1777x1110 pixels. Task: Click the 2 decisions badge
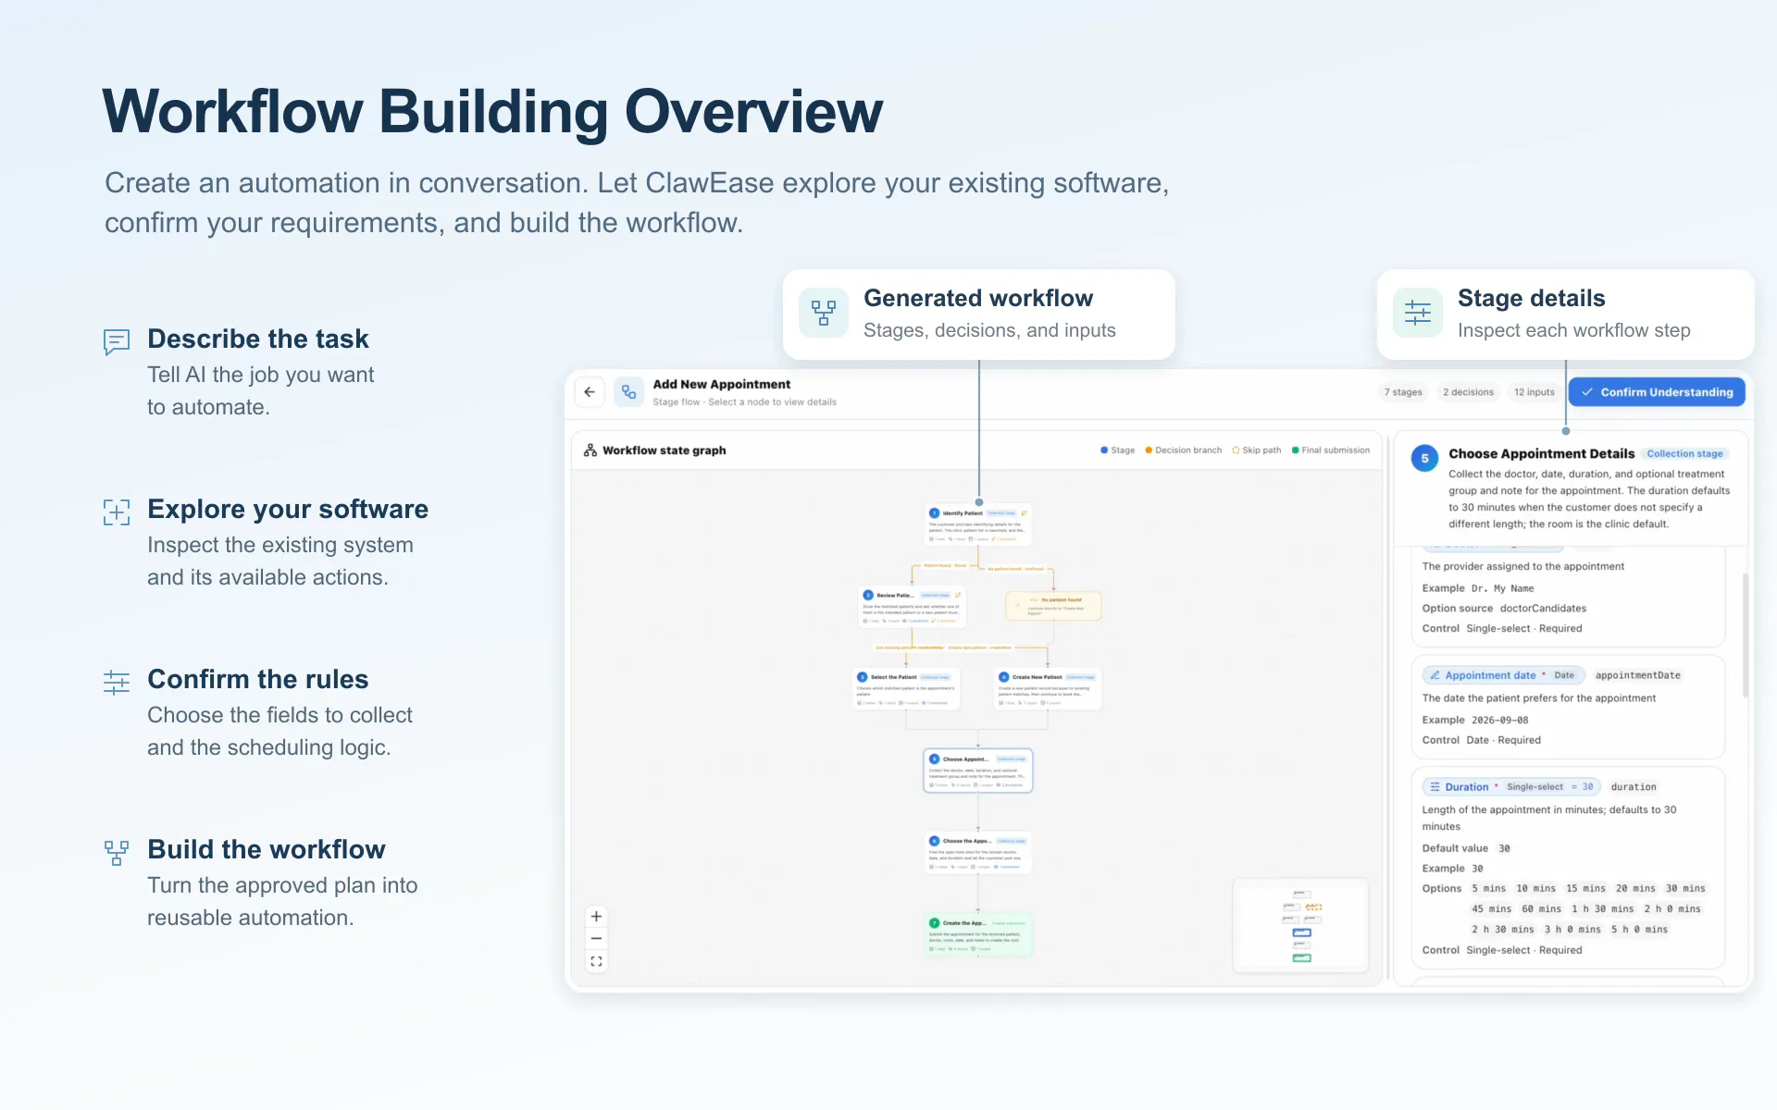point(1468,392)
